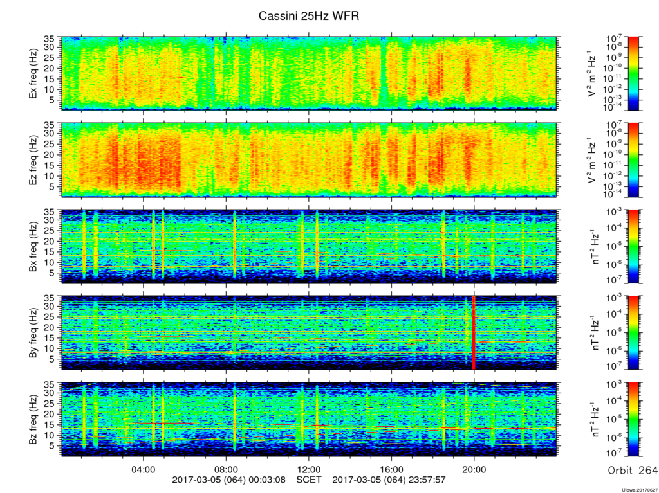Click the By panel color scale bar

[x=633, y=332]
